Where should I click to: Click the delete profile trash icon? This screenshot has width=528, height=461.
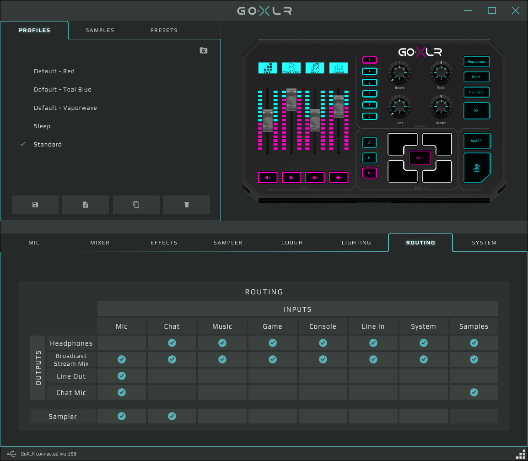click(x=187, y=205)
